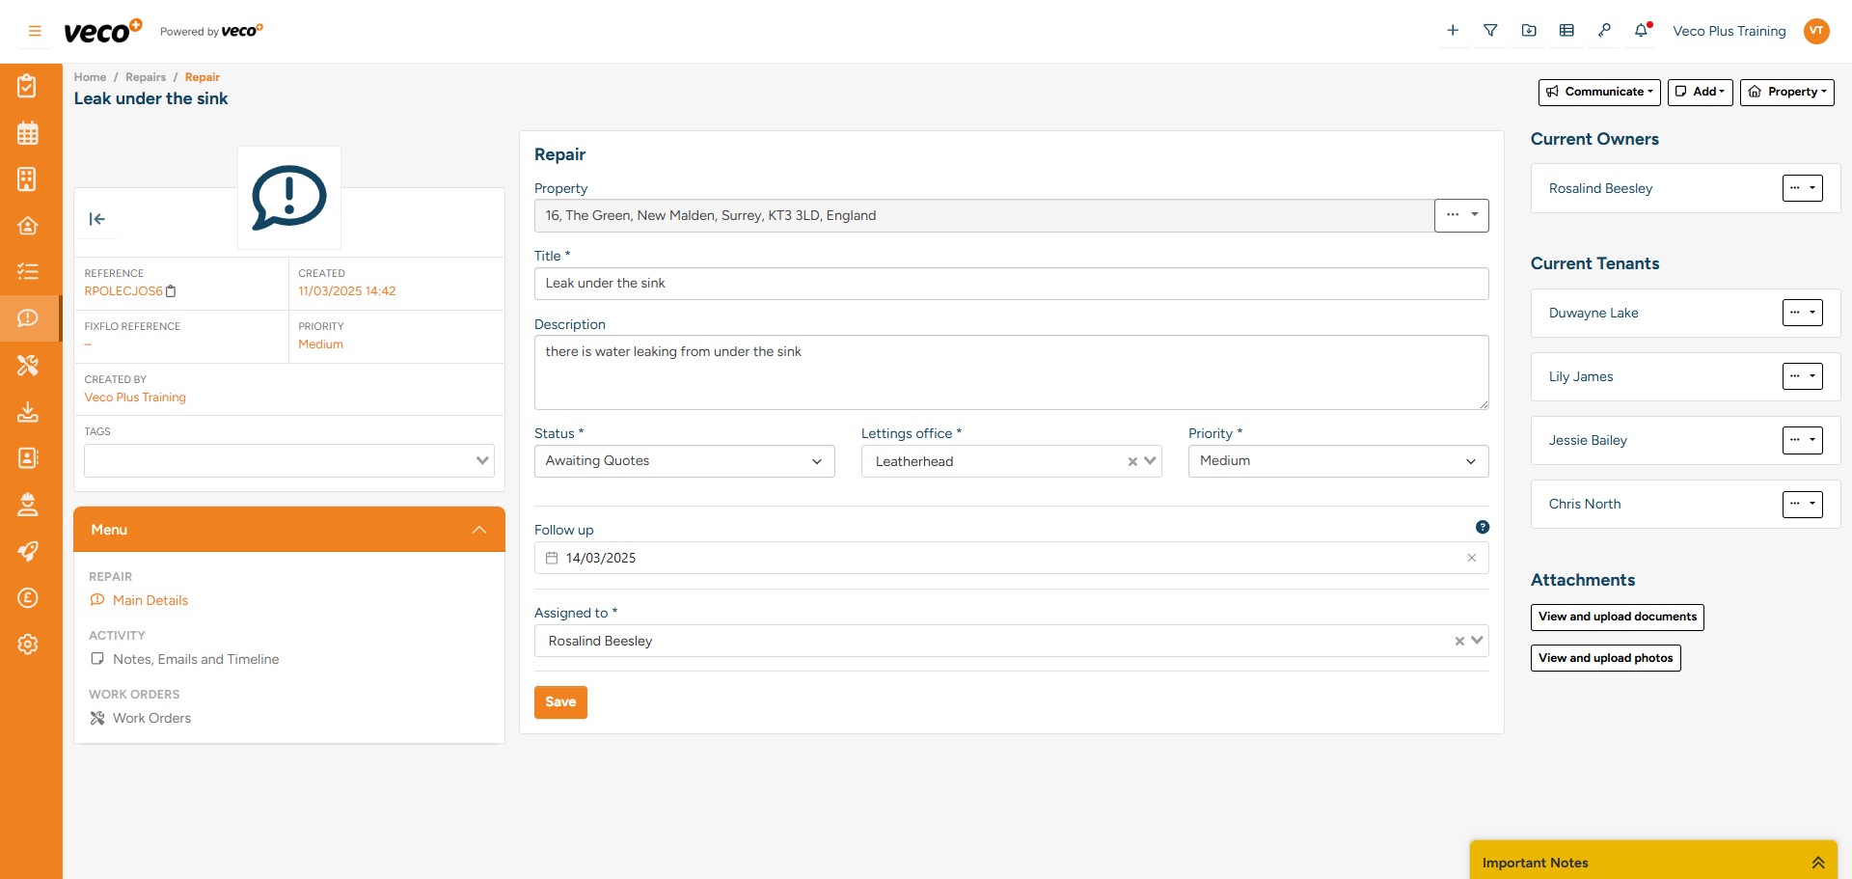
Task: Toggle the hamburger menu in header
Action: (x=35, y=31)
